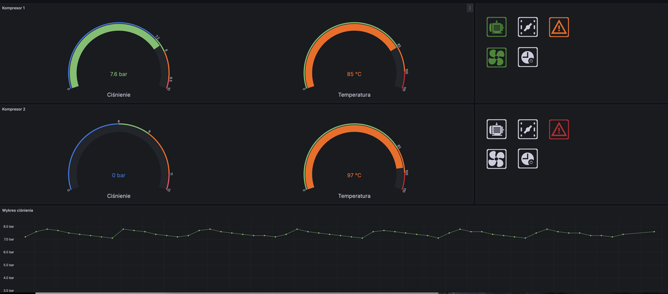This screenshot has width=668, height=294.
Task: Expand the Kompresor 1 panel title
Action: [x=14, y=8]
